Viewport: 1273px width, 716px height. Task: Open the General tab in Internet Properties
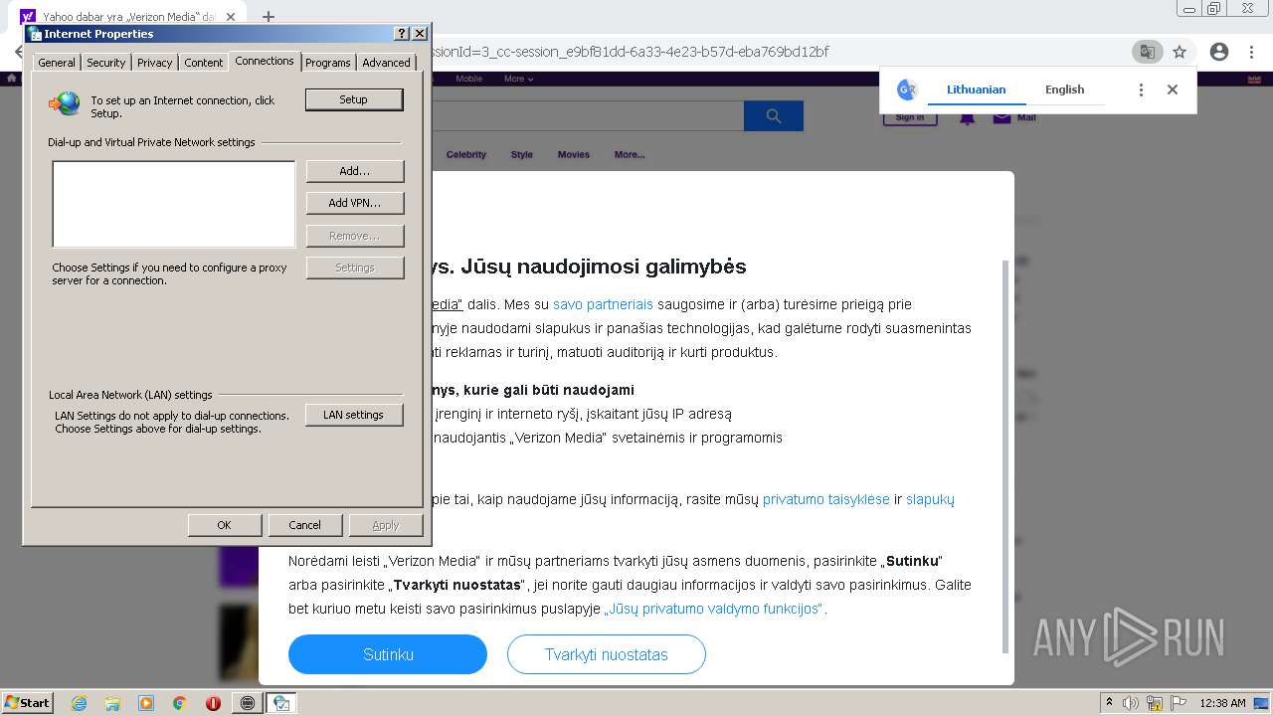point(57,62)
